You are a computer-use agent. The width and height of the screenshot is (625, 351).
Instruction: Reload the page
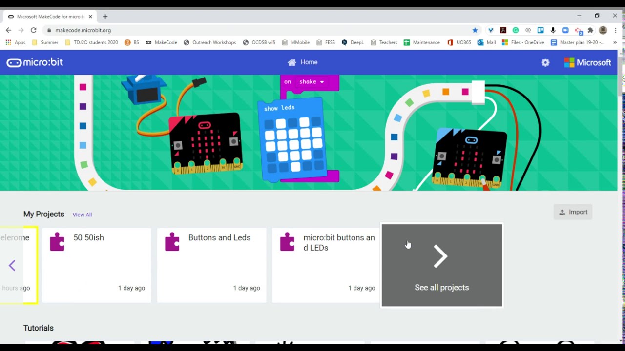[x=33, y=30]
